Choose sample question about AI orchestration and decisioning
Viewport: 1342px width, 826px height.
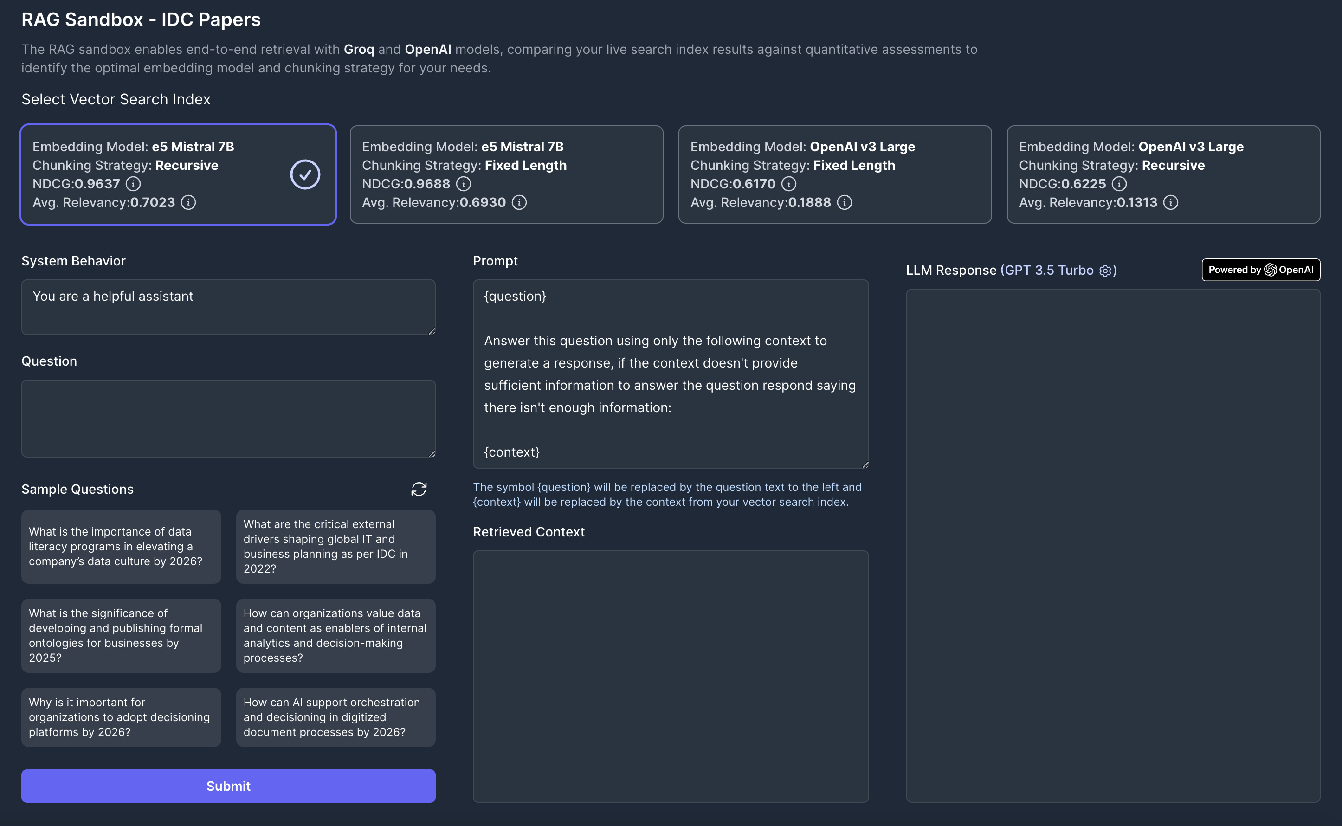tap(335, 717)
